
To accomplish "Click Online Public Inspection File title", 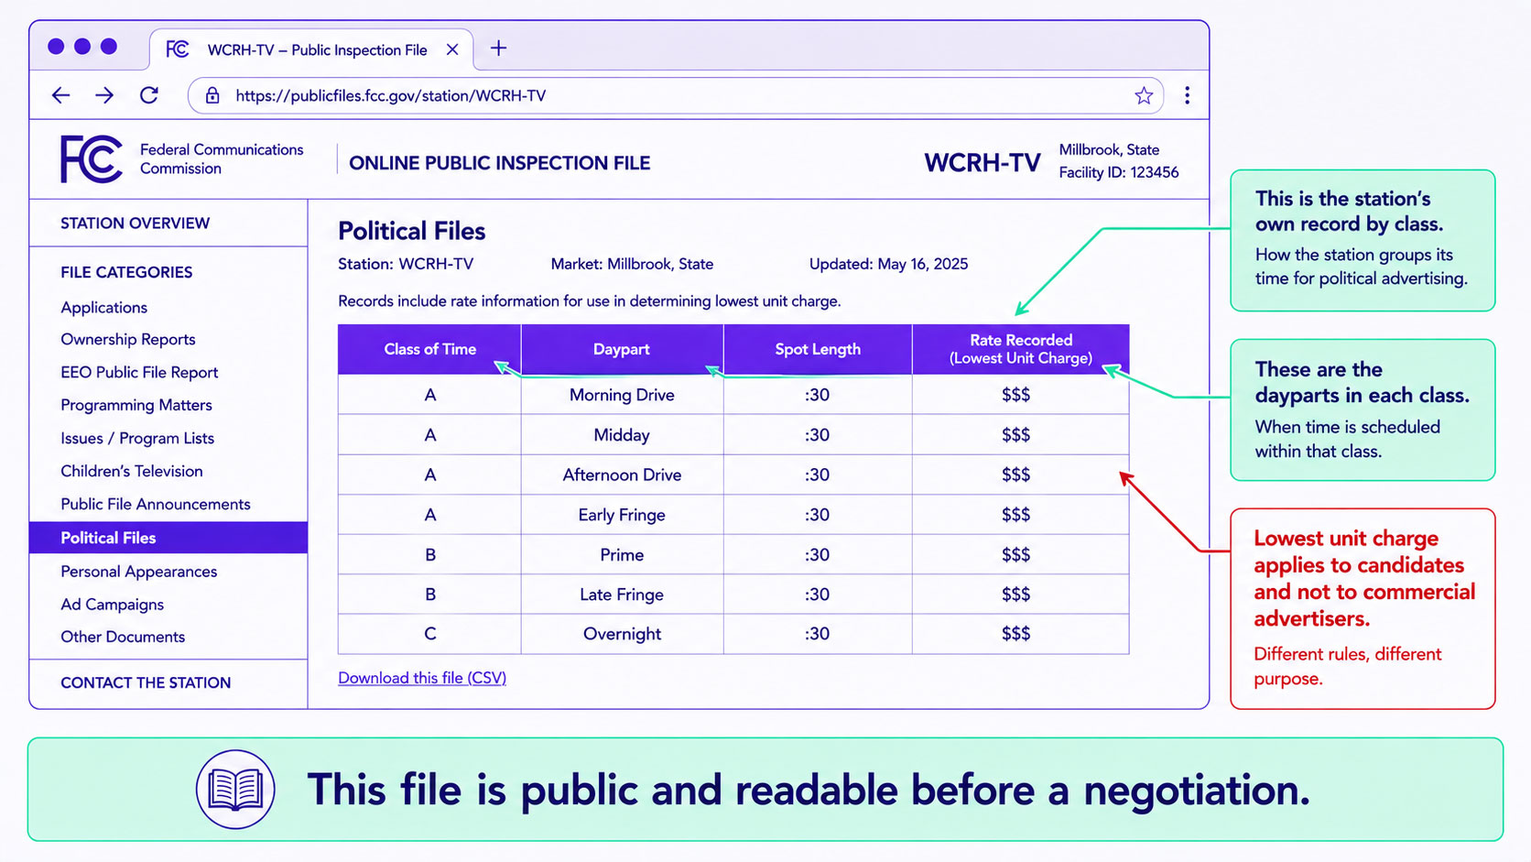I will pos(500,163).
